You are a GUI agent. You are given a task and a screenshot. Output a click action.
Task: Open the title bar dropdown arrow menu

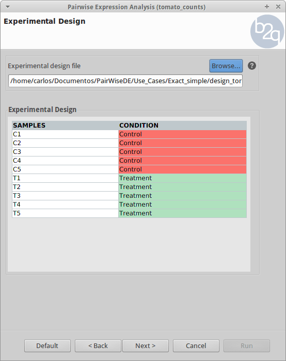click(8, 7)
